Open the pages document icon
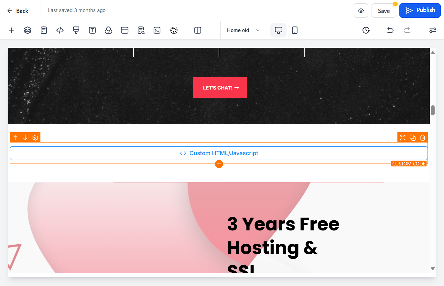This screenshot has height=286, width=444. click(x=44, y=30)
